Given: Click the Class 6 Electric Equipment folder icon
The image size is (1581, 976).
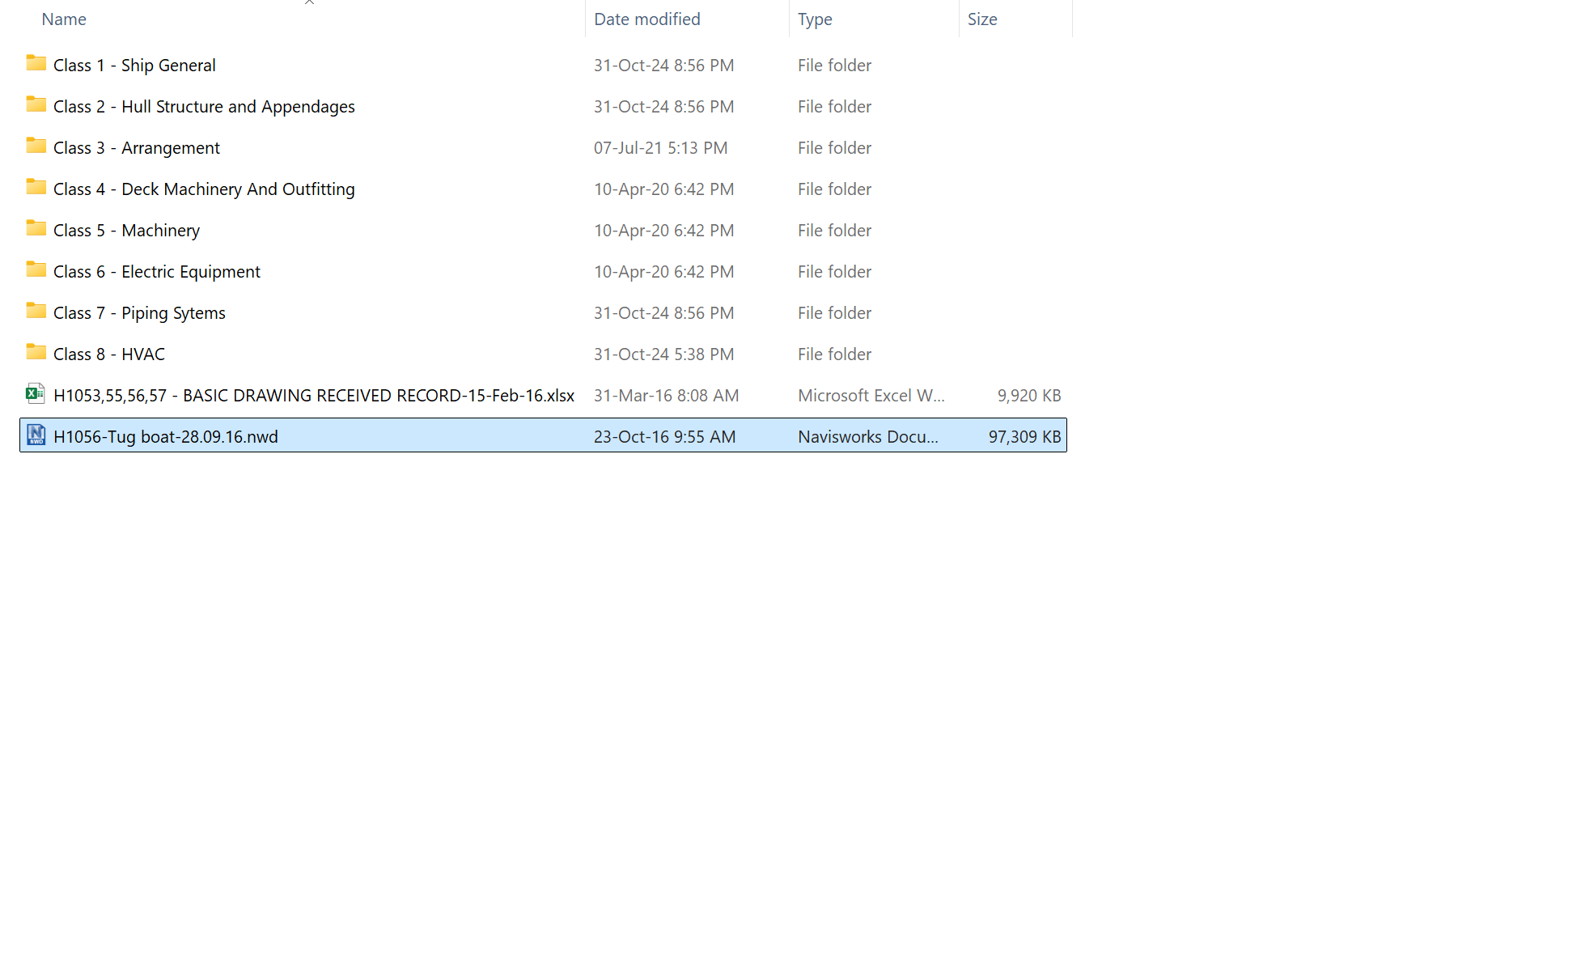Looking at the screenshot, I should click(36, 270).
